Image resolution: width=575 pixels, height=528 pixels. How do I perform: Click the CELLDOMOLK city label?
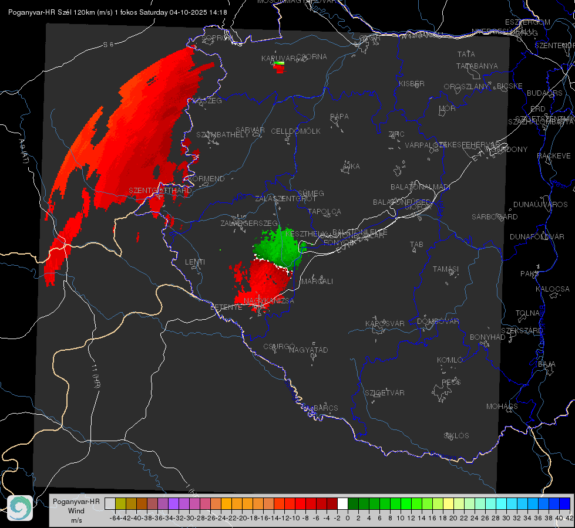[296, 131]
